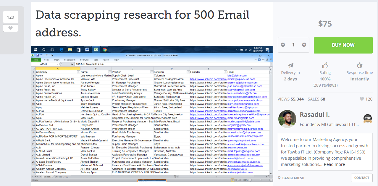Click the Chrome icon in screenshot taskbar

[105, 50]
